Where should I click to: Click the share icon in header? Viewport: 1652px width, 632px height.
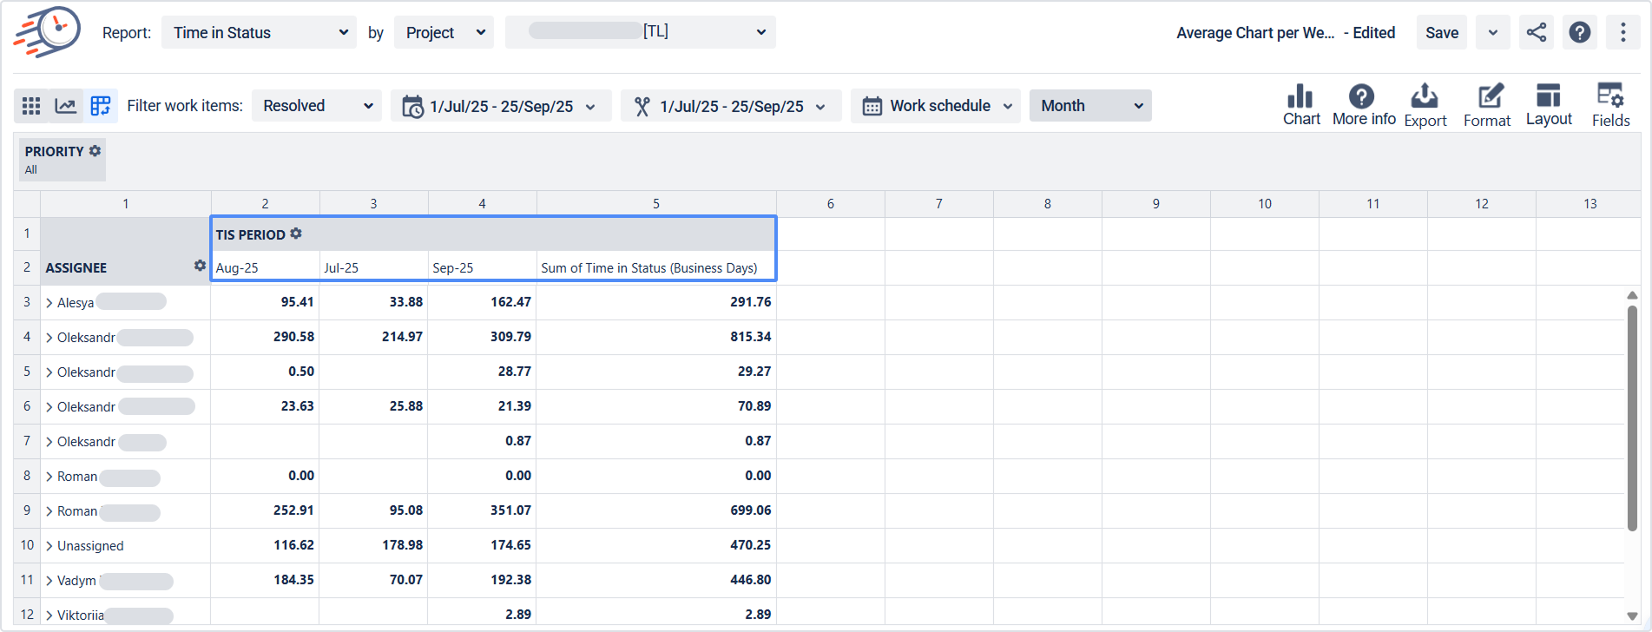1536,33
